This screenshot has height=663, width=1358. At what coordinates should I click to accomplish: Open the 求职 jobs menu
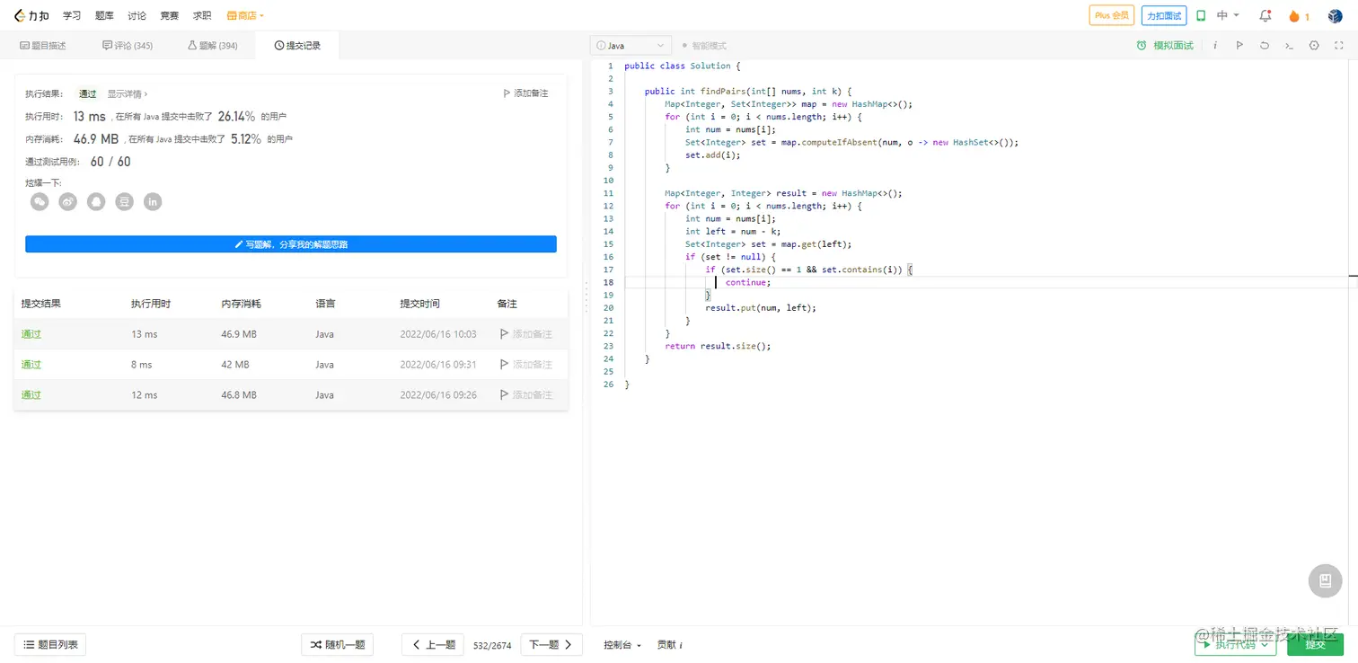tap(202, 16)
